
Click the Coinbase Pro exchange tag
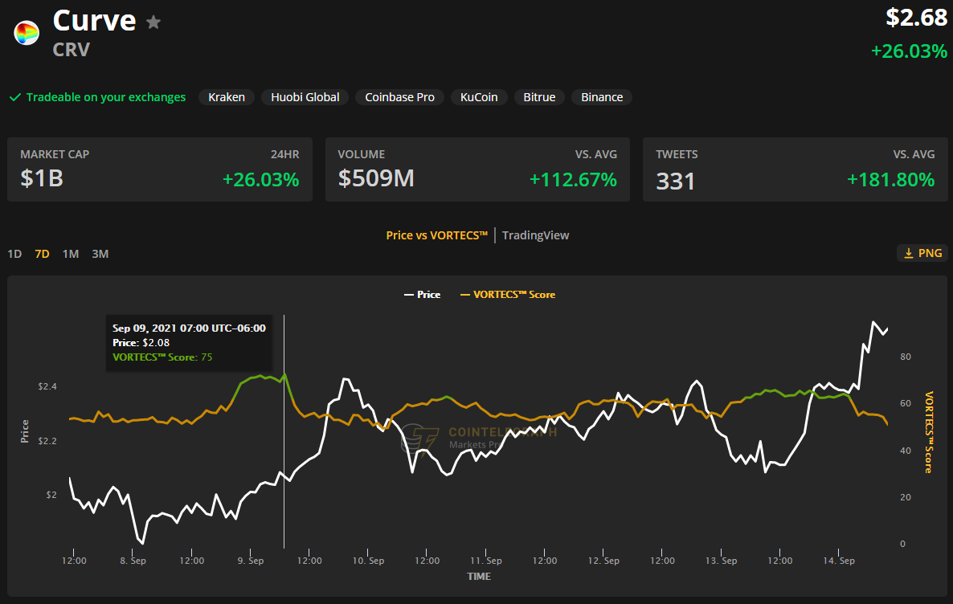click(x=399, y=97)
